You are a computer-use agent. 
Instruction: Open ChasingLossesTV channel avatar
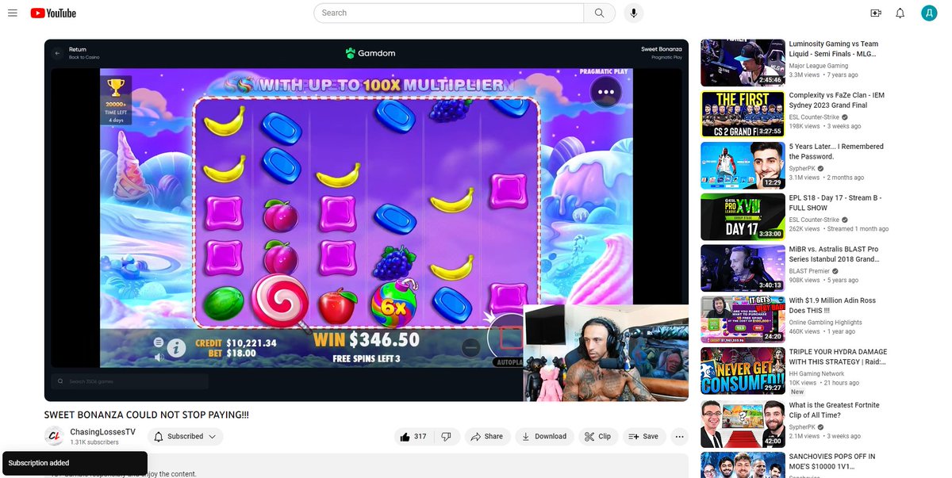(x=54, y=436)
